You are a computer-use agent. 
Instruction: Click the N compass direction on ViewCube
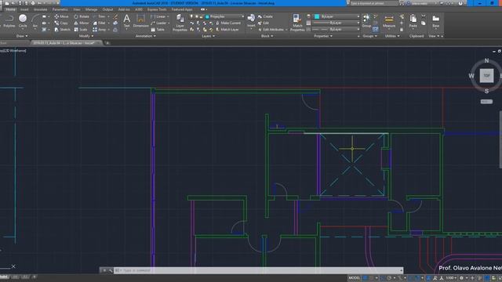486,60
